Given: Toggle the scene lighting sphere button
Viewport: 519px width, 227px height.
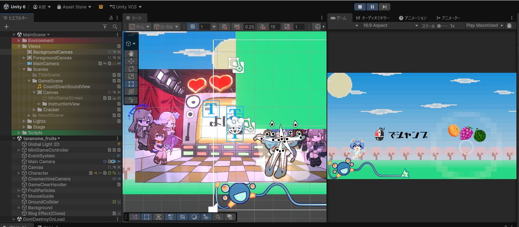Looking at the screenshot, I should click(x=194, y=217).
